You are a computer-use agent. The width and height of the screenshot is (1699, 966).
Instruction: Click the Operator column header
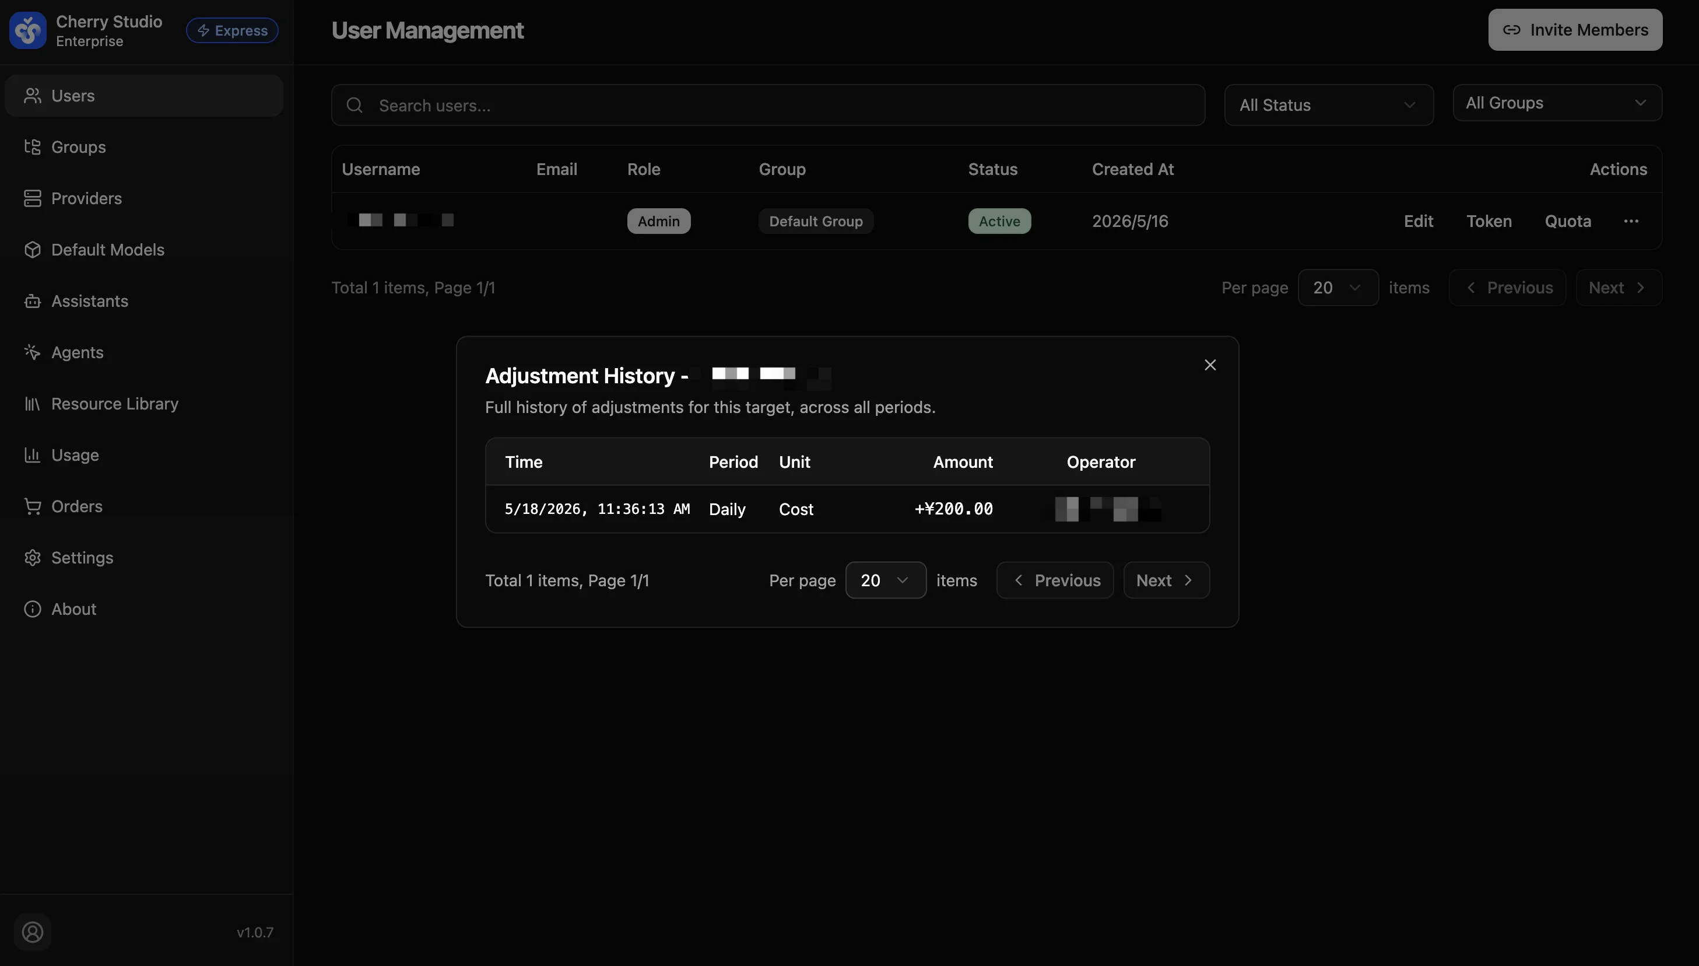(x=1101, y=462)
